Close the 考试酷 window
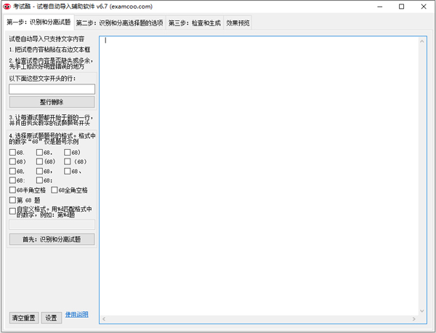Image resolution: width=436 pixels, height=333 pixels. [423, 7]
